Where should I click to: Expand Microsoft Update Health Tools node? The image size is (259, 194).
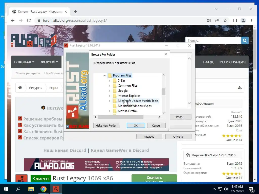(x=109, y=101)
